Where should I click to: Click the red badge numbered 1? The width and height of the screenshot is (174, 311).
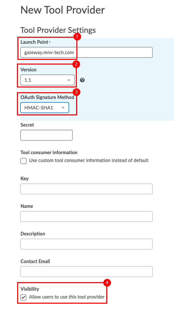tap(77, 37)
